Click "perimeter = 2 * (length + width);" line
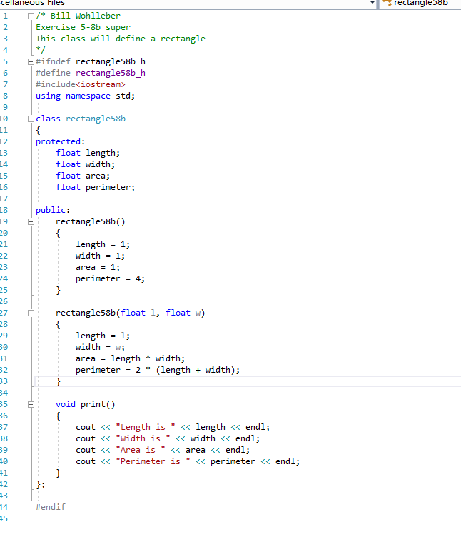 (158, 370)
